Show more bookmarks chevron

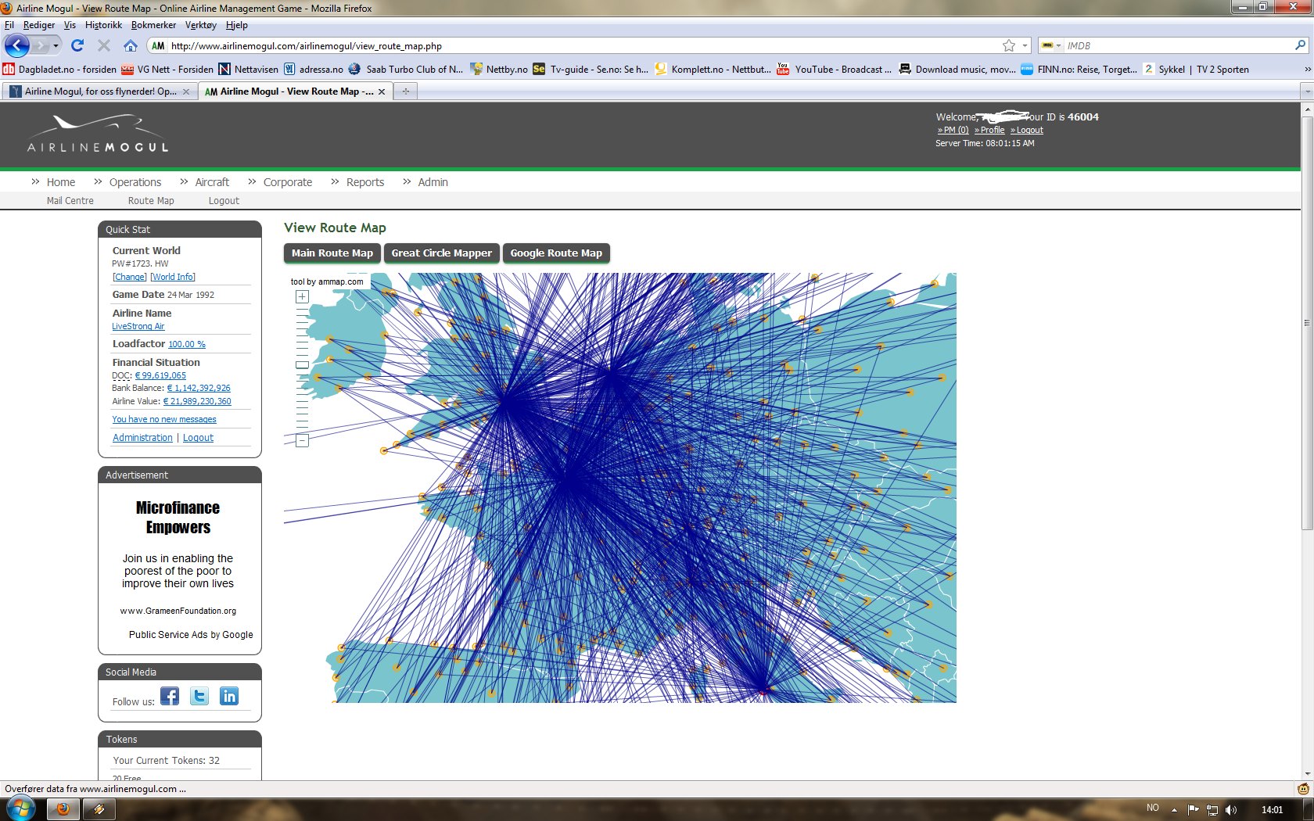pyautogui.click(x=1307, y=69)
